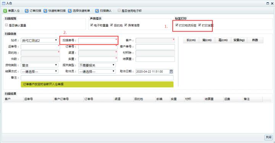The width and height of the screenshot is (275, 143).
Task: Open the calendar picker for 取件日期
Action: [x=171, y=71]
